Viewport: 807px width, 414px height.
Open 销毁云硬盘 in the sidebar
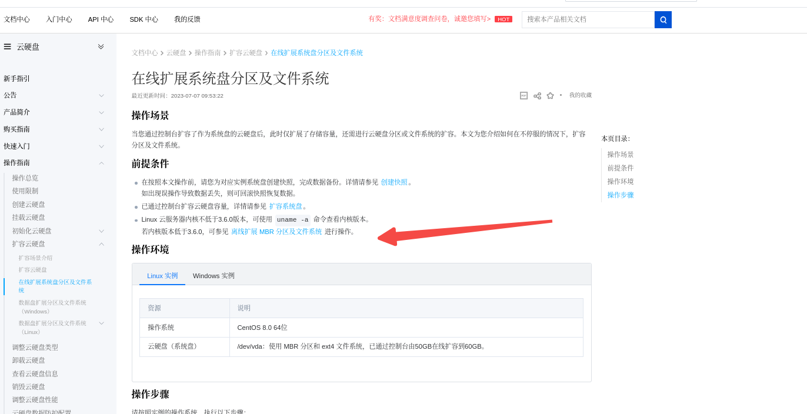pyautogui.click(x=29, y=387)
